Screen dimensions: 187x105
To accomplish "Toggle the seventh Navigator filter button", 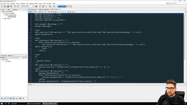I will tap(20, 98).
